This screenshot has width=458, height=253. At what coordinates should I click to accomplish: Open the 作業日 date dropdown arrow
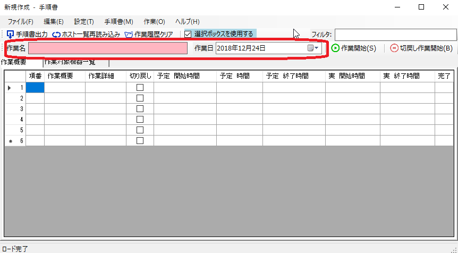pyautogui.click(x=317, y=48)
